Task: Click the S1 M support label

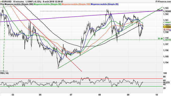Action: [160, 38]
